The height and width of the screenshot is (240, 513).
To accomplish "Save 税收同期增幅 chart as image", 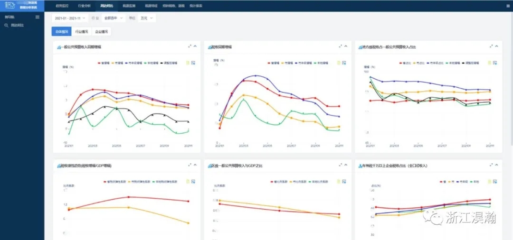I will tap(344, 63).
